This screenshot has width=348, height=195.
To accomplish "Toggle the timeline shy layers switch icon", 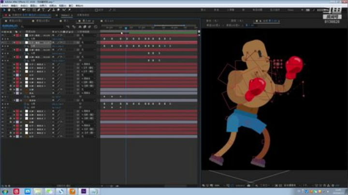I will point(80,27).
